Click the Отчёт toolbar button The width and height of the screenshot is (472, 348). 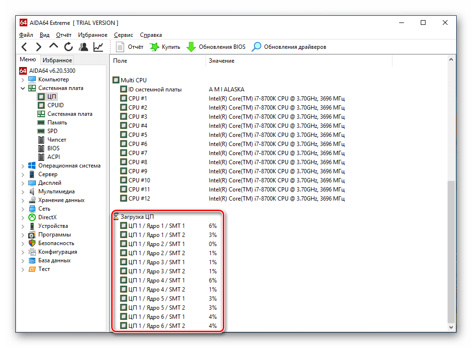coord(130,47)
